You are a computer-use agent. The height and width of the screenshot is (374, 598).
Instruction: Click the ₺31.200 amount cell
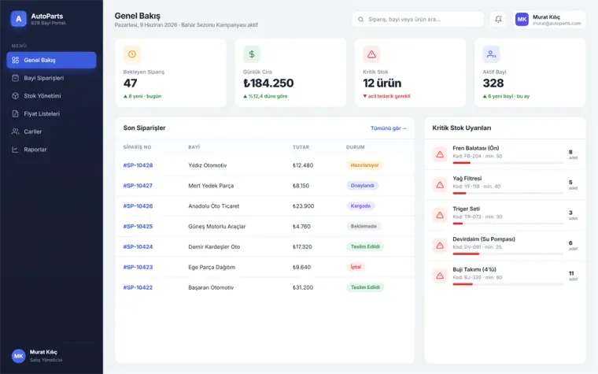click(303, 287)
